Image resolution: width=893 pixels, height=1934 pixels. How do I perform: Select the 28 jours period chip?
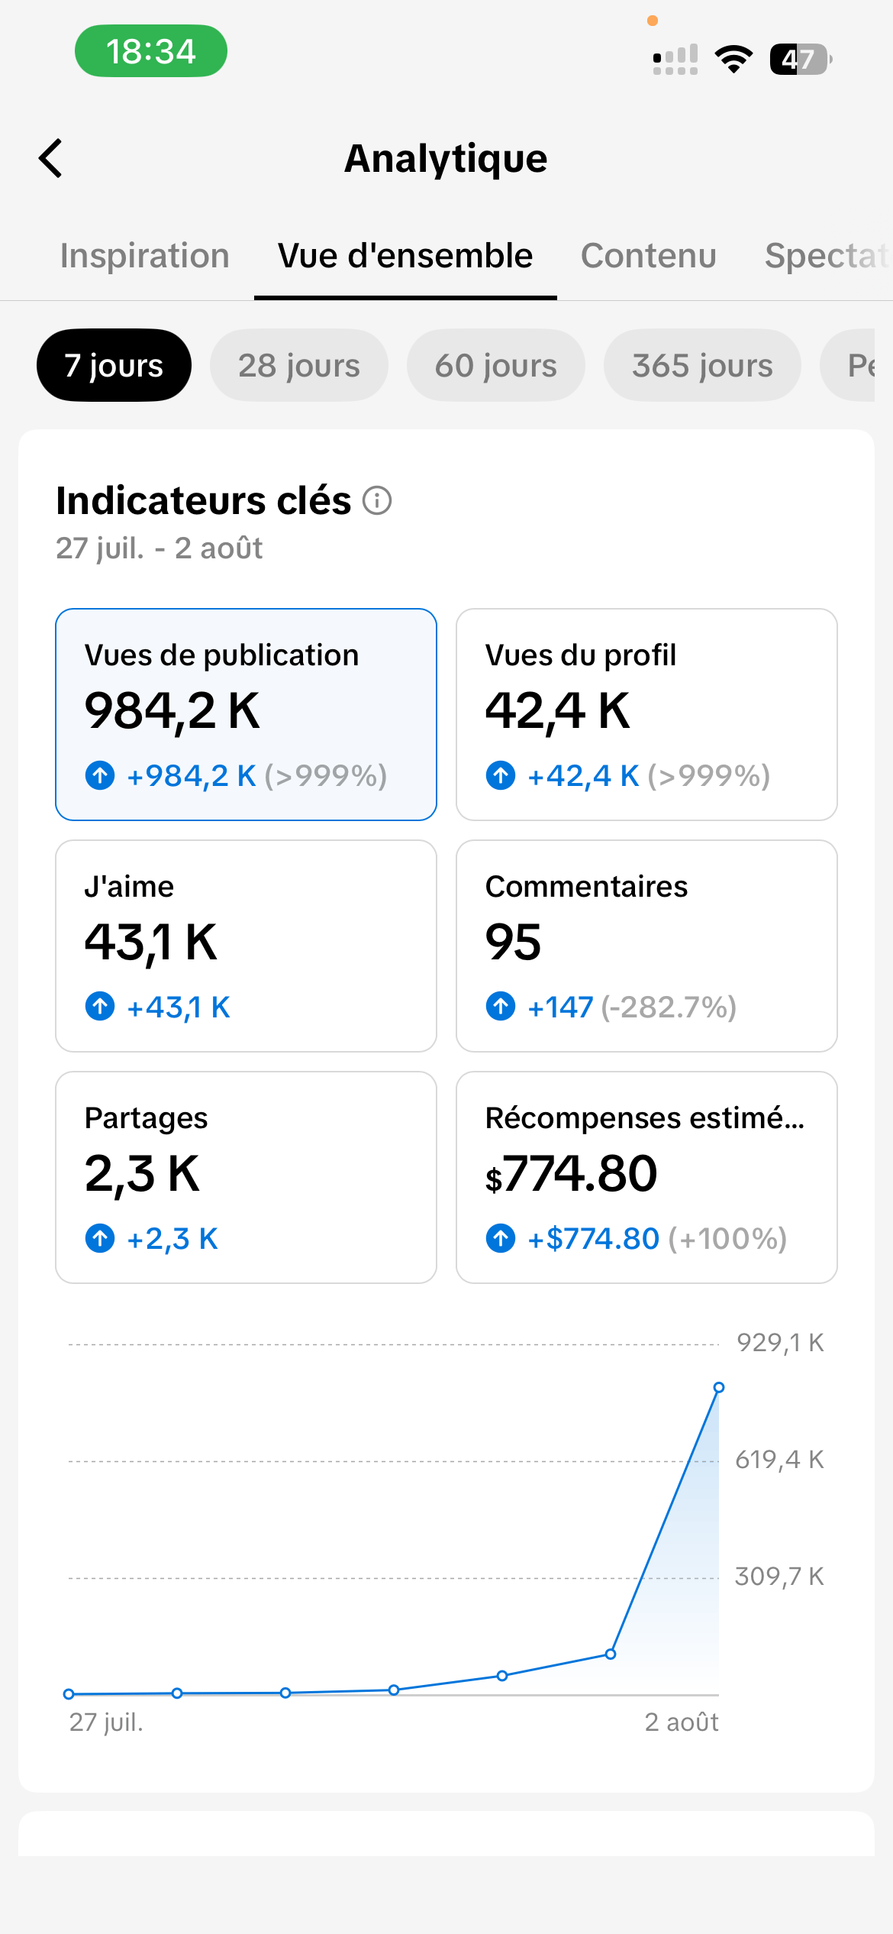[299, 365]
